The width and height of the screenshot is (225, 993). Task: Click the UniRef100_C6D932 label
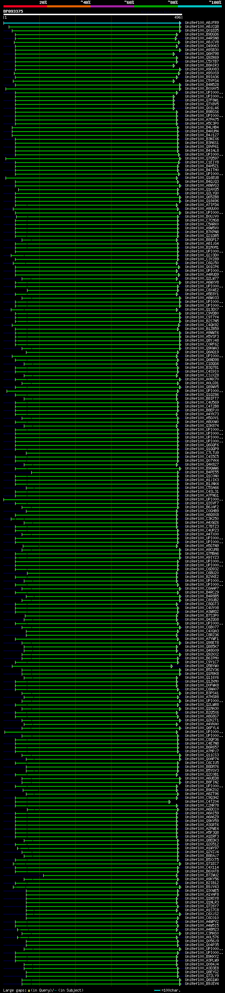pyautogui.click(x=202, y=569)
